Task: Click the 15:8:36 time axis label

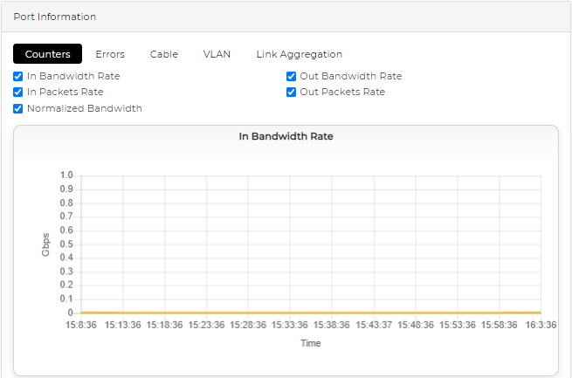Action: 80,326
